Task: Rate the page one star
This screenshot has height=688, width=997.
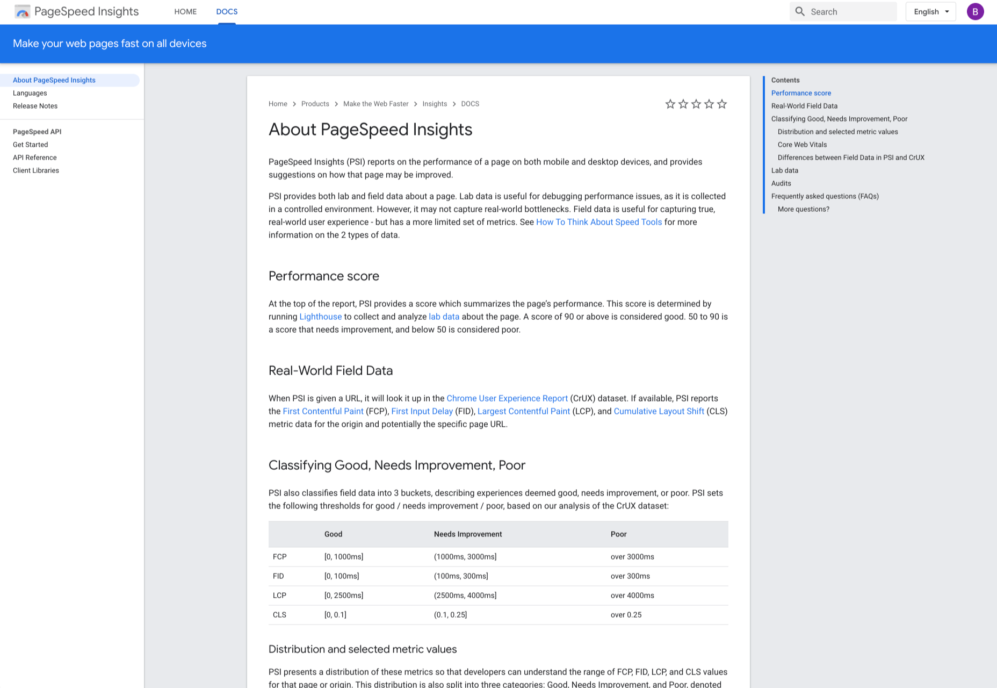Action: point(670,104)
